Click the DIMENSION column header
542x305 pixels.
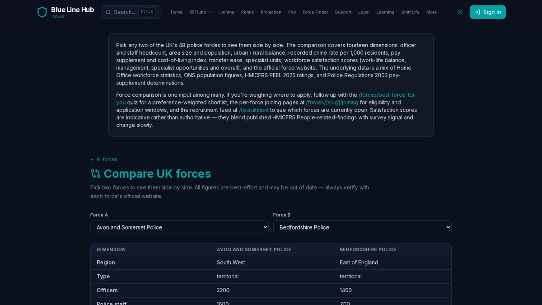111,249
